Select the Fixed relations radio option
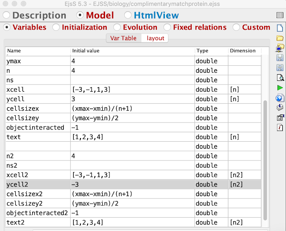The height and width of the screenshot is (231, 286). (167, 27)
